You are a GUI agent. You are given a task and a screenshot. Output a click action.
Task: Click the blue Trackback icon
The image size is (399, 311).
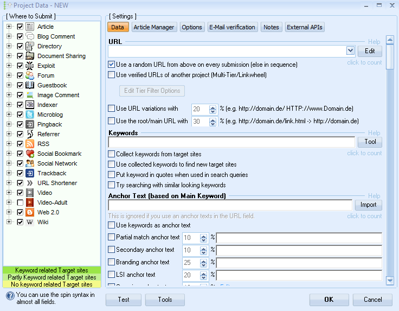pyautogui.click(x=30, y=173)
